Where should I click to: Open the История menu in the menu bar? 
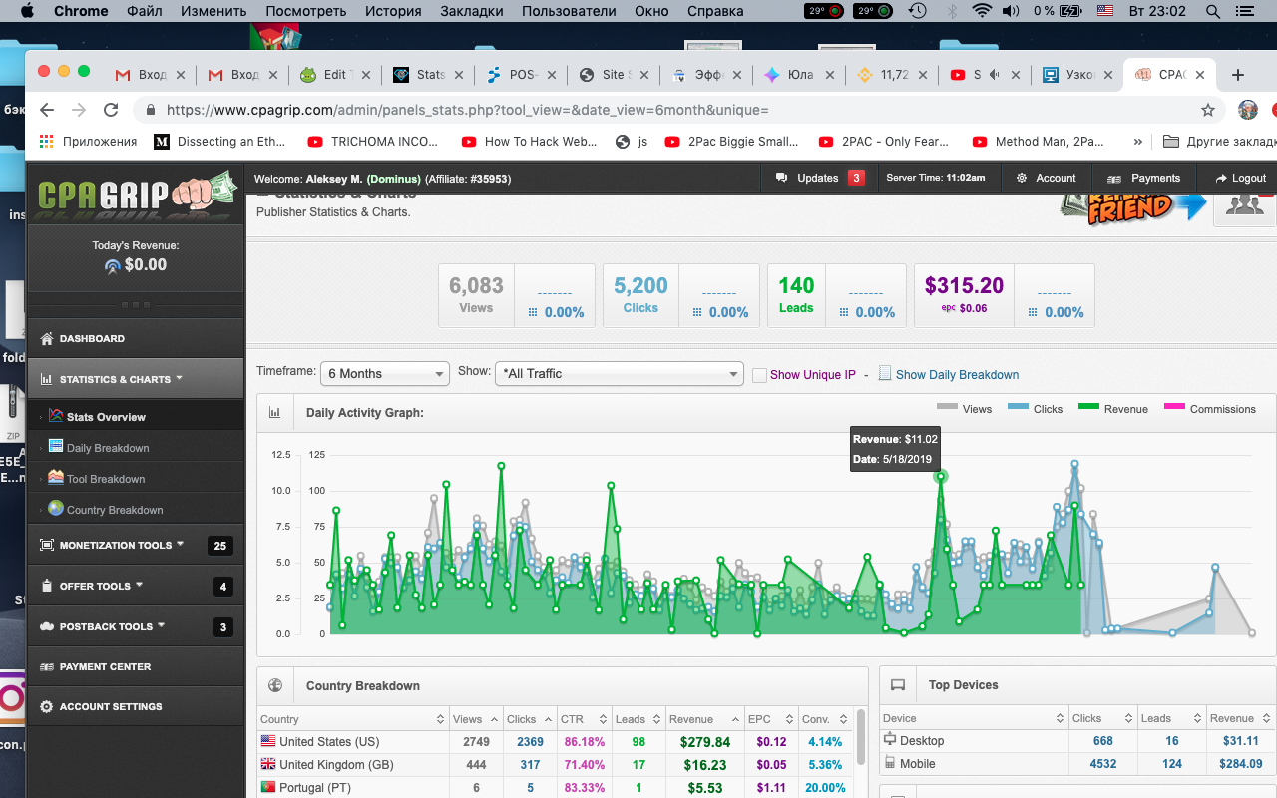391,11
